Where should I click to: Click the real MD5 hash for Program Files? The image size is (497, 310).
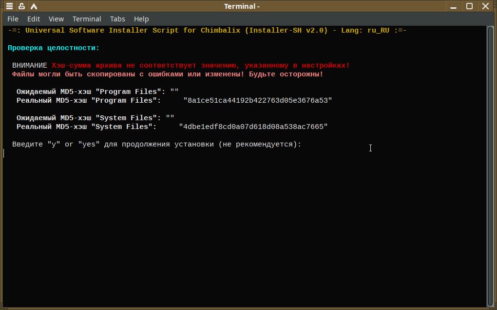point(258,101)
